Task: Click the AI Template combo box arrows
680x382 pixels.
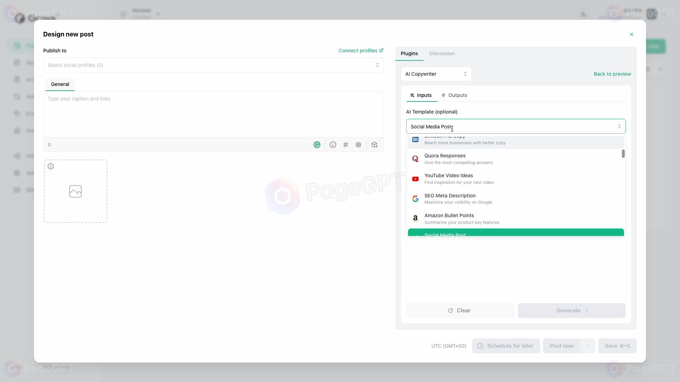Action: click(619, 126)
